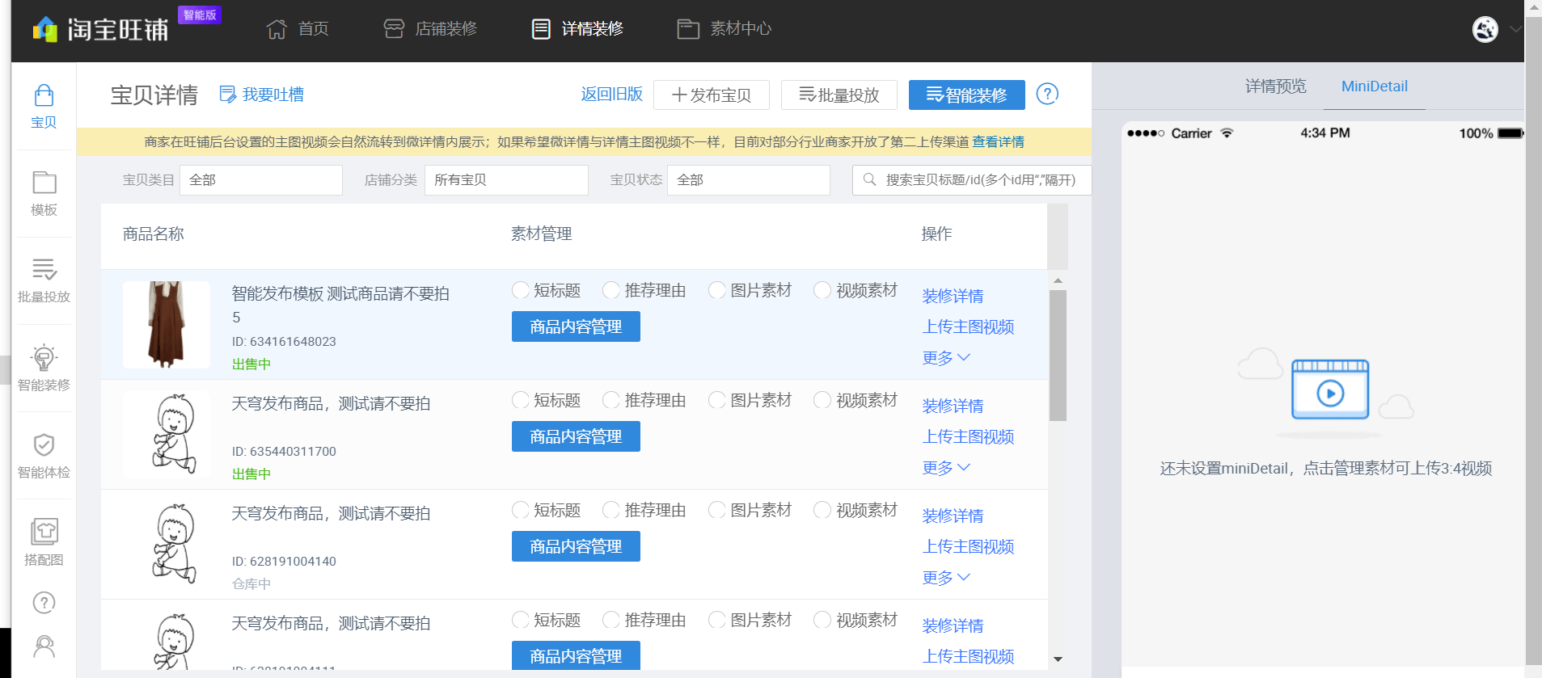1542x678 pixels.
Task: Click the 查看详情 link in the notice banner
Action: (x=998, y=142)
